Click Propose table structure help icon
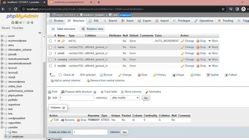The height and width of the screenshot is (140, 249). (95, 92)
